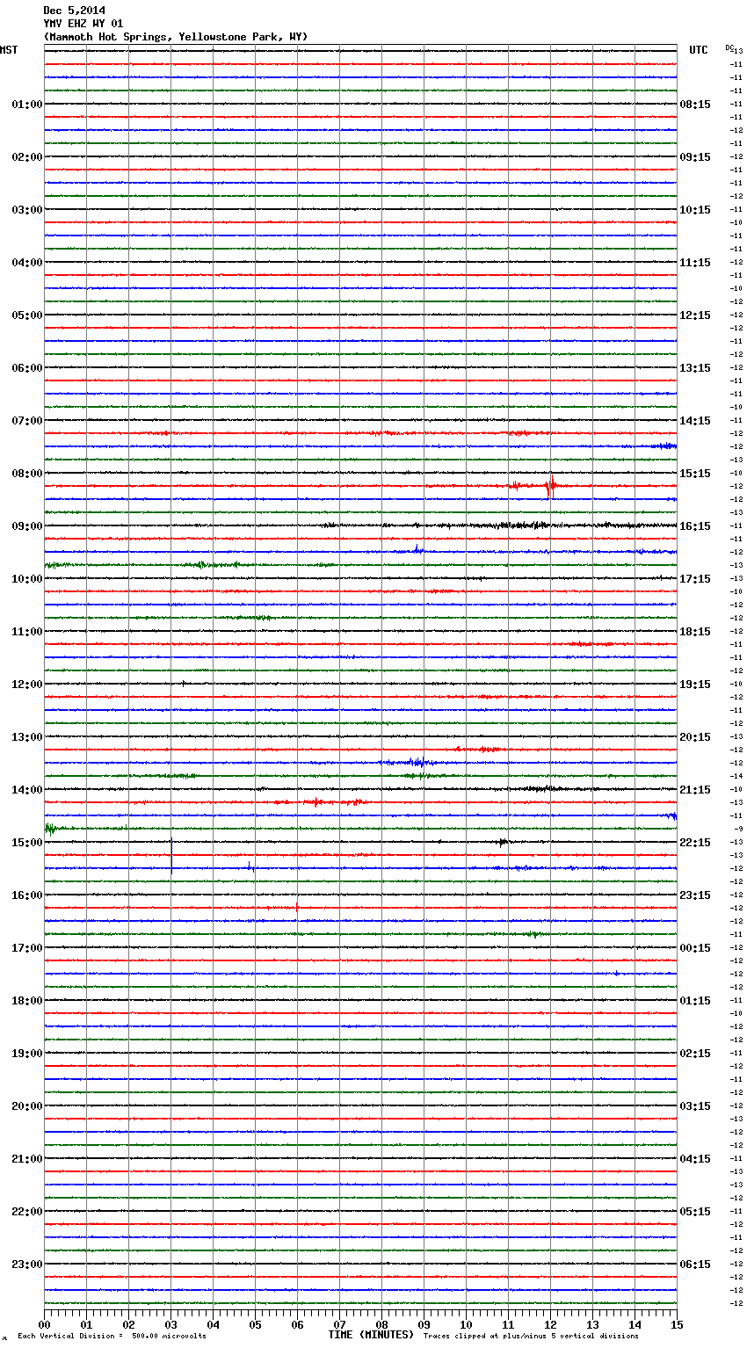This screenshot has height=1348, width=747.
Task: Click the black vertical spike on the 15:00 trace
Action: (x=171, y=854)
